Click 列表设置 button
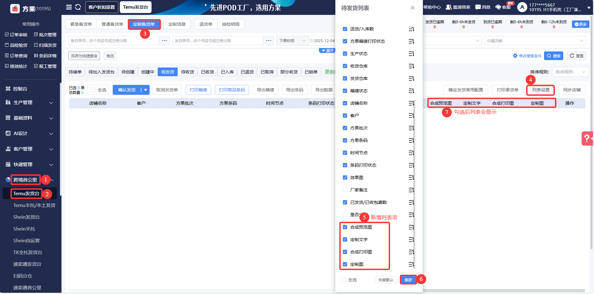594x294 pixels. tap(541, 90)
